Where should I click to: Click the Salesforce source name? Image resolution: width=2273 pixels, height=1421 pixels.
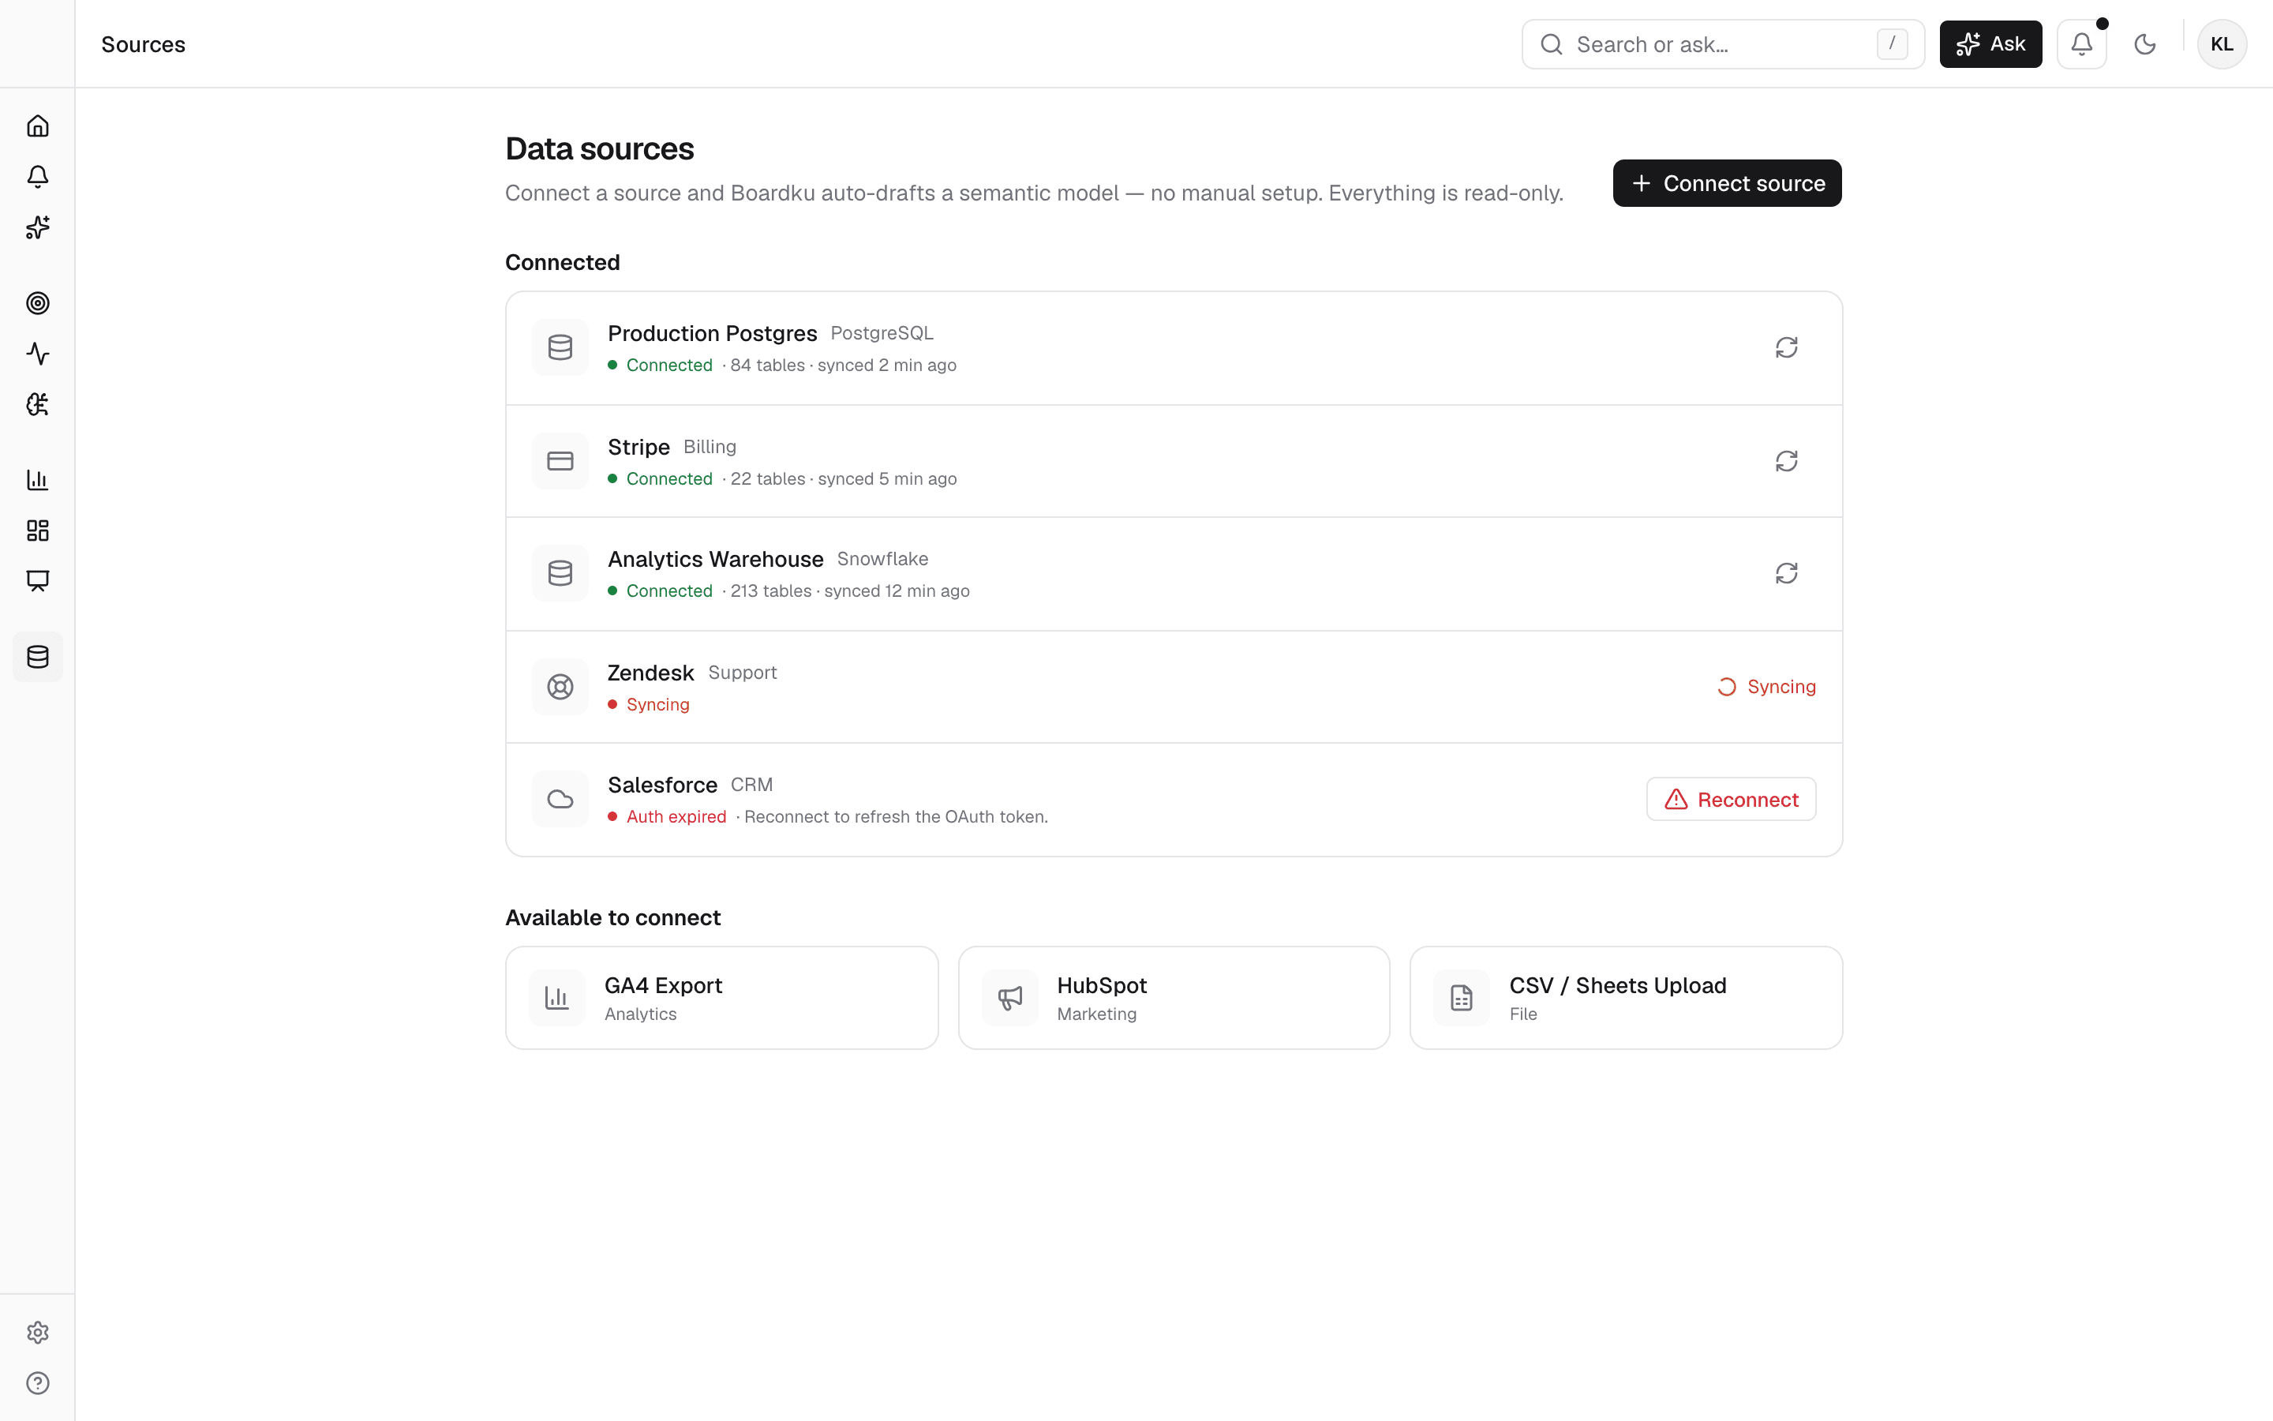tap(662, 785)
